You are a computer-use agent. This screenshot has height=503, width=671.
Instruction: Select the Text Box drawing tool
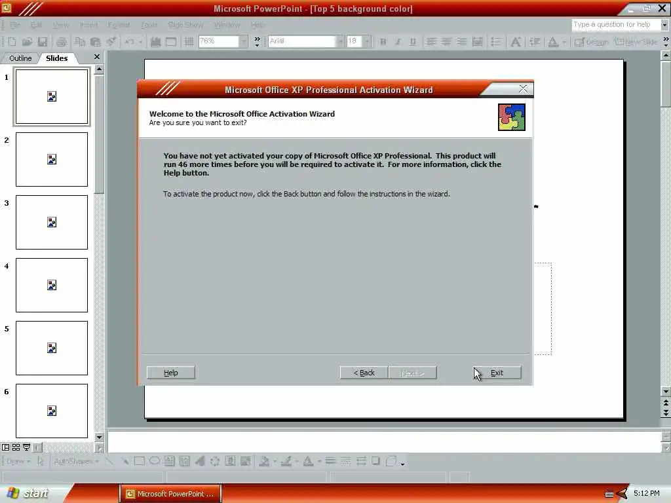170,461
